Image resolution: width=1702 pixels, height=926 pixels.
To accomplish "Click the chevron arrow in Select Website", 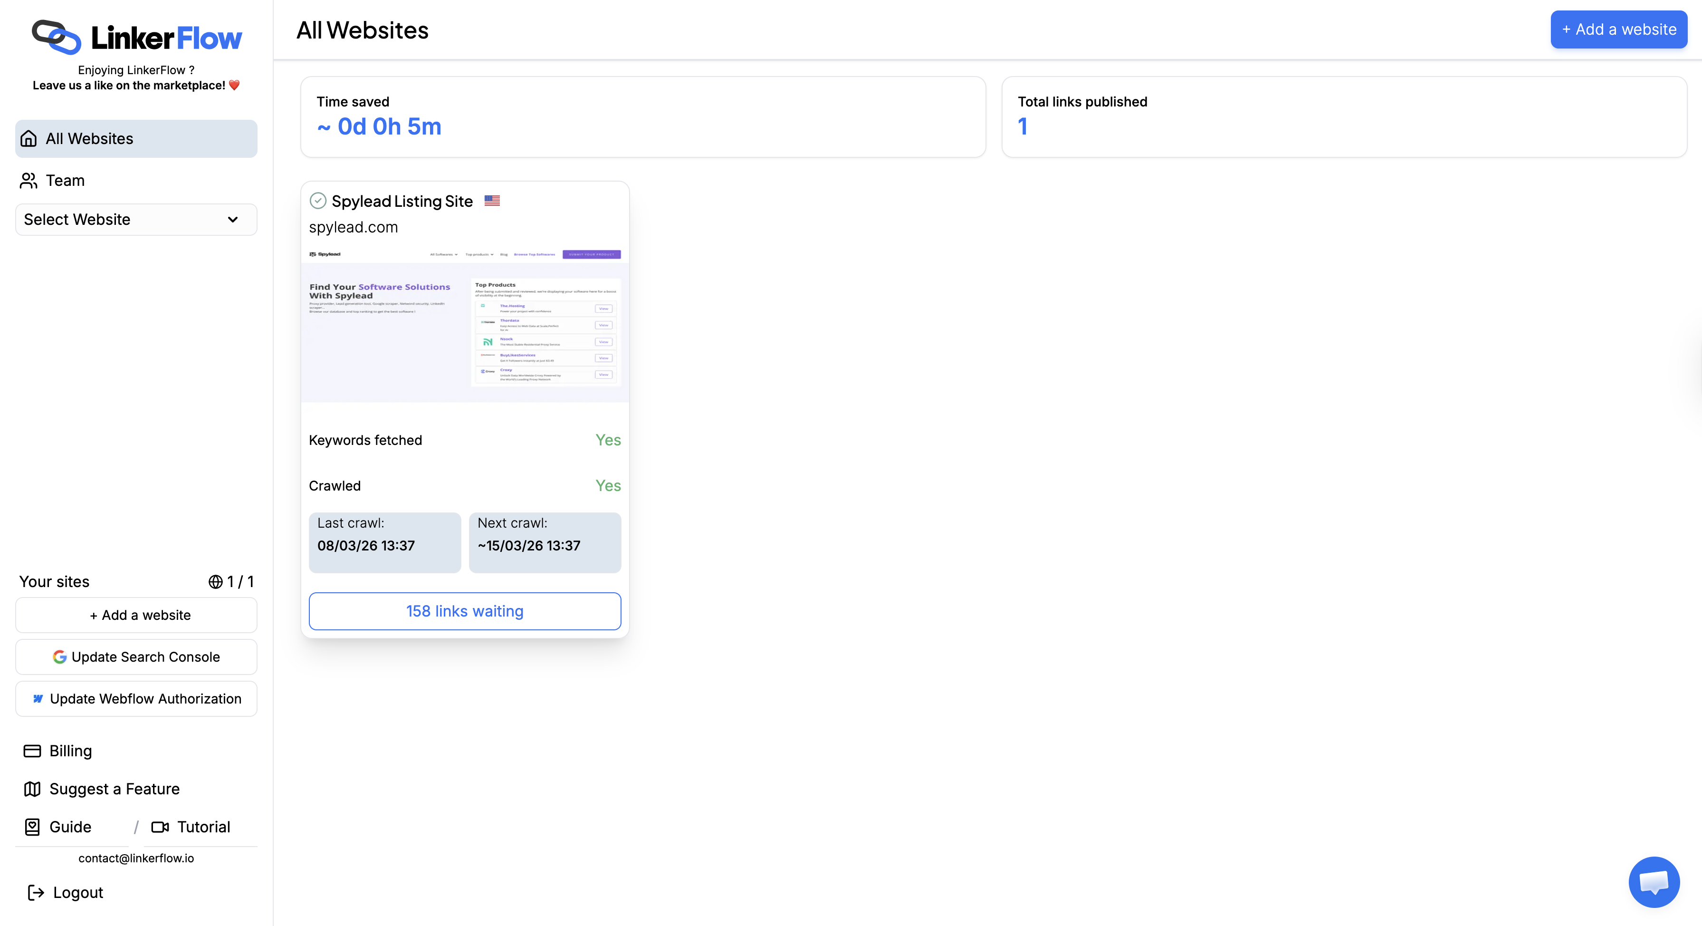I will point(232,220).
